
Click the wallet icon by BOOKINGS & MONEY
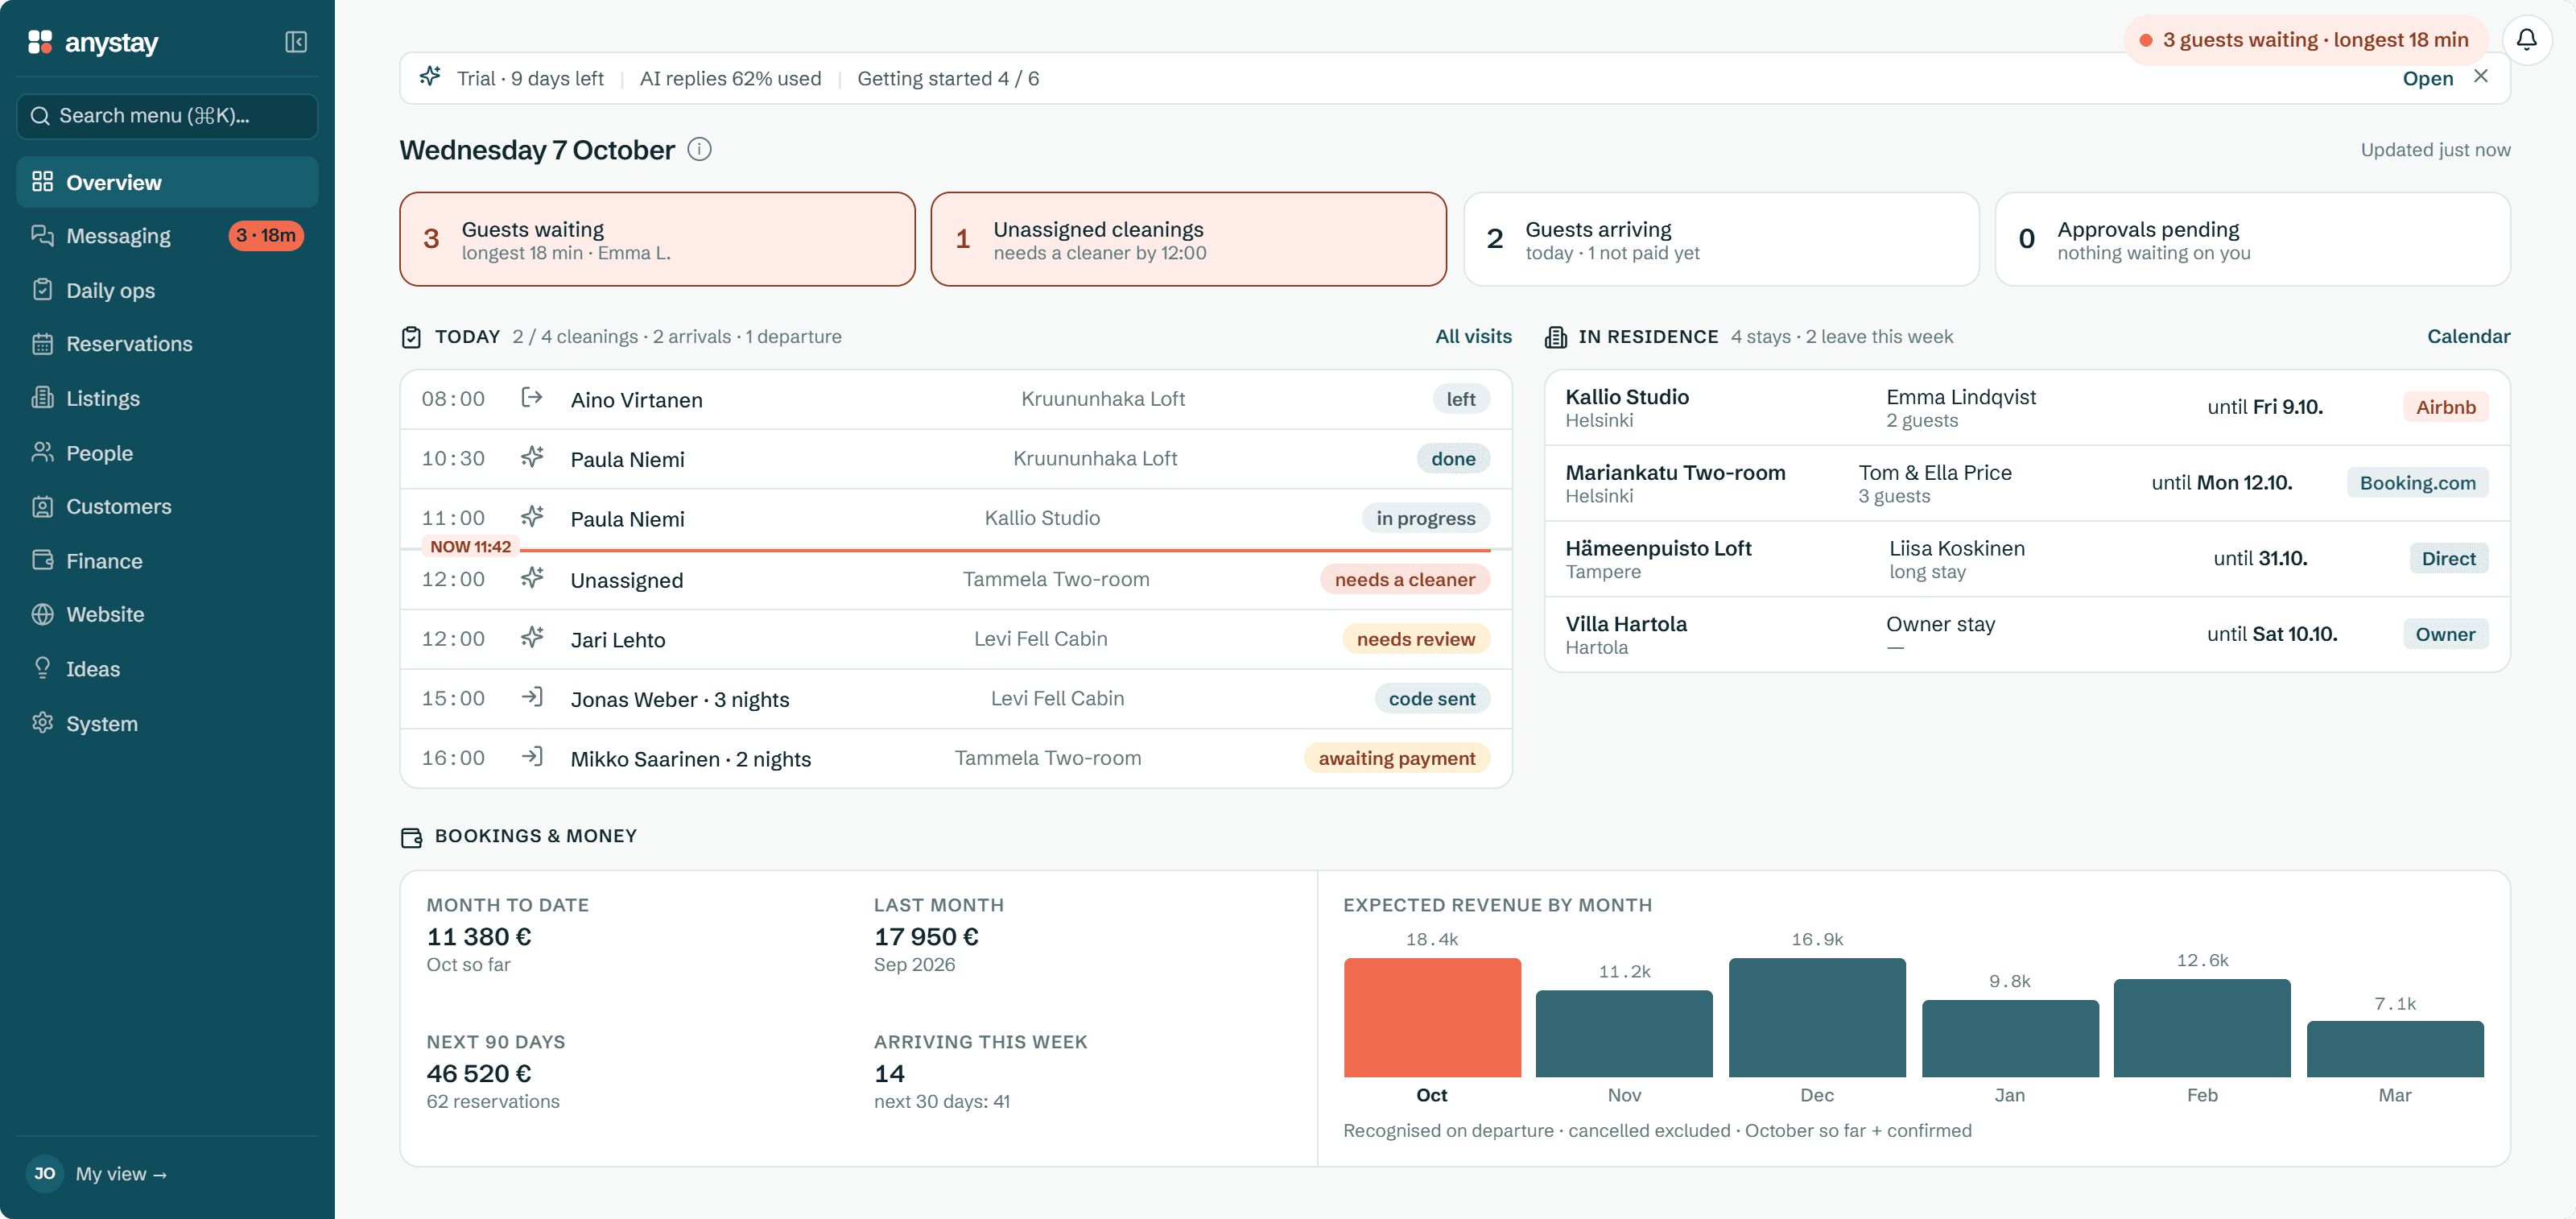coord(411,837)
